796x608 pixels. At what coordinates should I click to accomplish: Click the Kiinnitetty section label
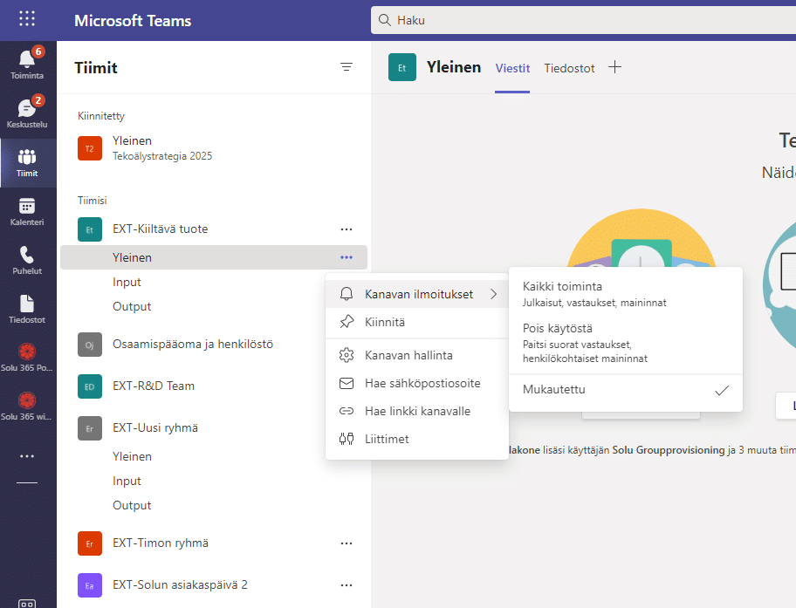(101, 116)
